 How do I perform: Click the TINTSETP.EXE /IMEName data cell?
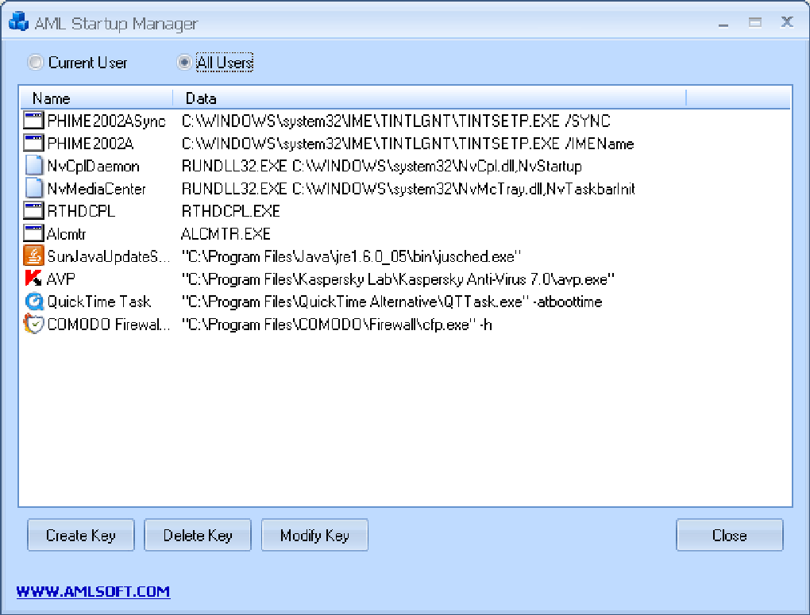[x=407, y=144]
